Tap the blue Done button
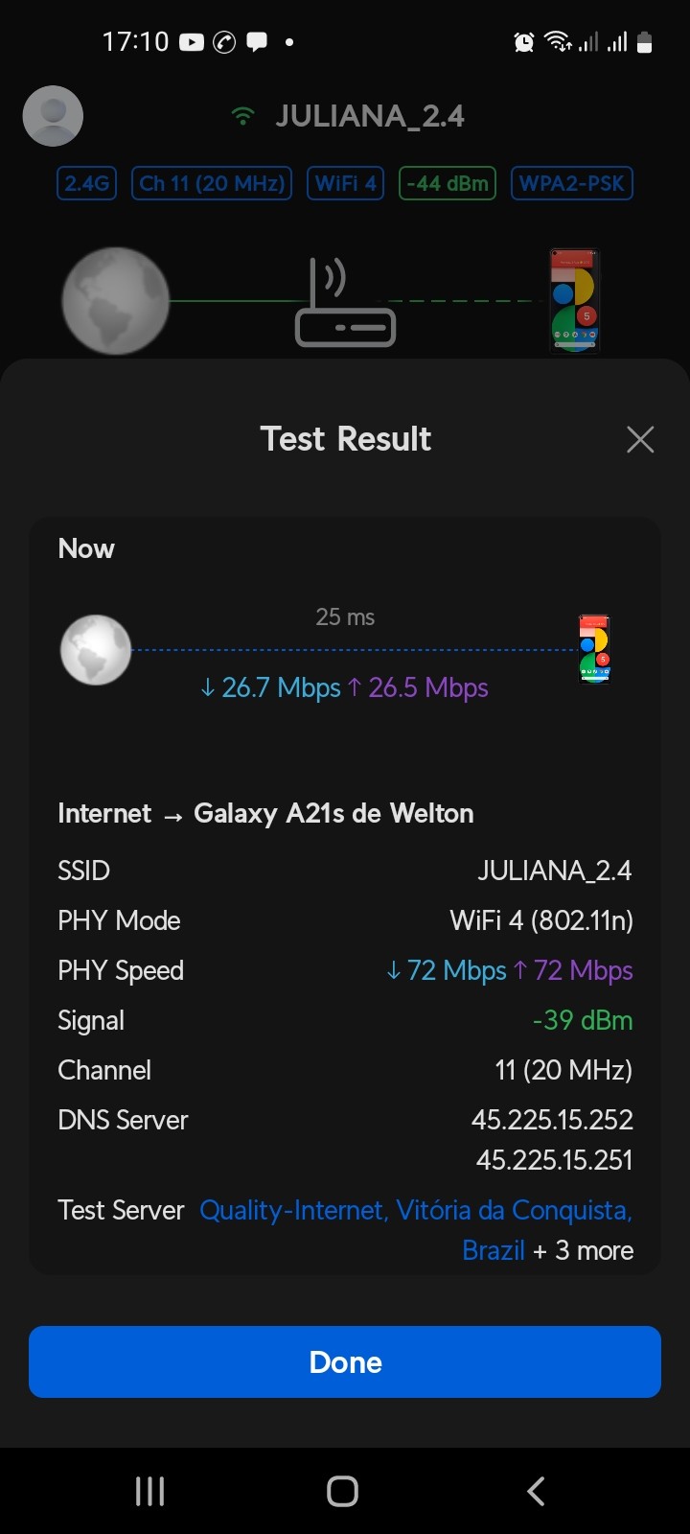The image size is (690, 1534). click(345, 1361)
